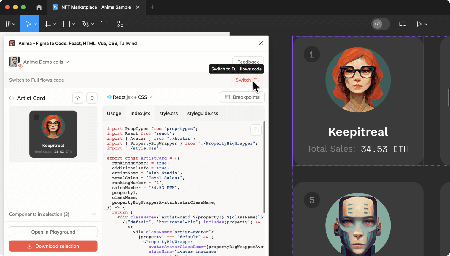Click the Keepitreal avatar image on canvas

point(358,80)
